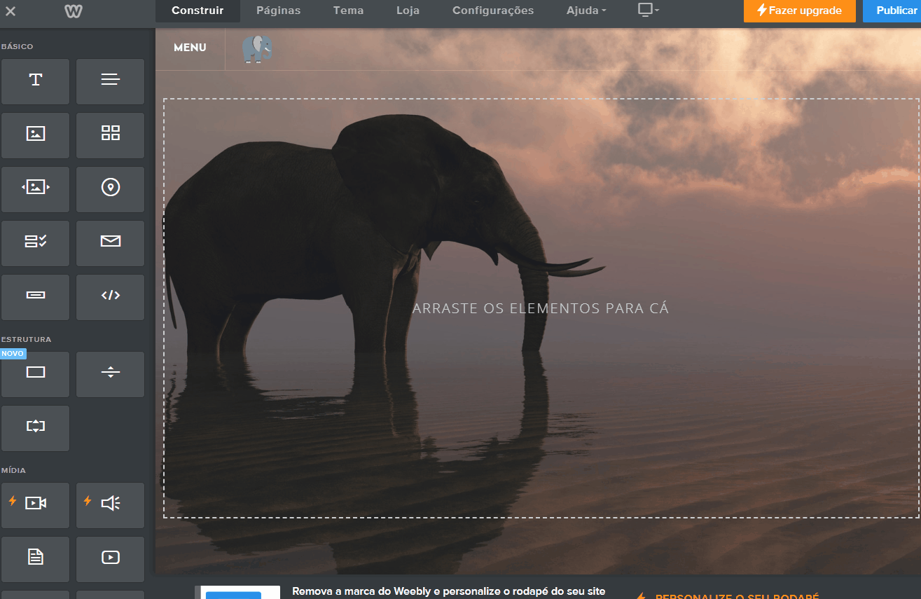The width and height of the screenshot is (921, 599).
Task: Click the BÁSICO section label
Action: tap(18, 47)
